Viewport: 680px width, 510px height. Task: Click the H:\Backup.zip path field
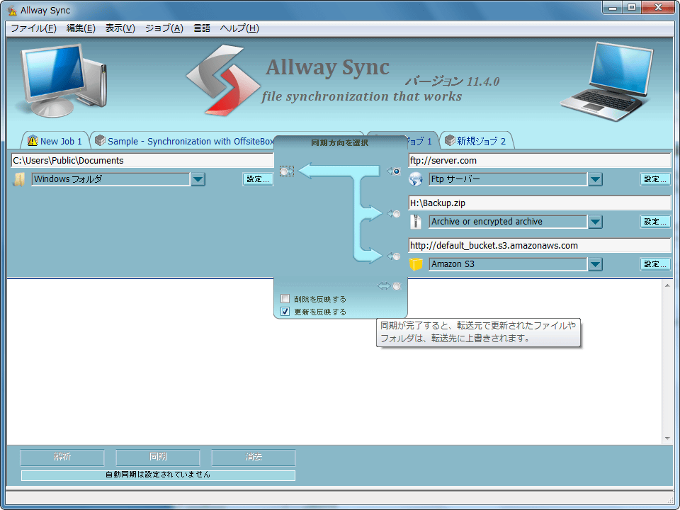540,203
